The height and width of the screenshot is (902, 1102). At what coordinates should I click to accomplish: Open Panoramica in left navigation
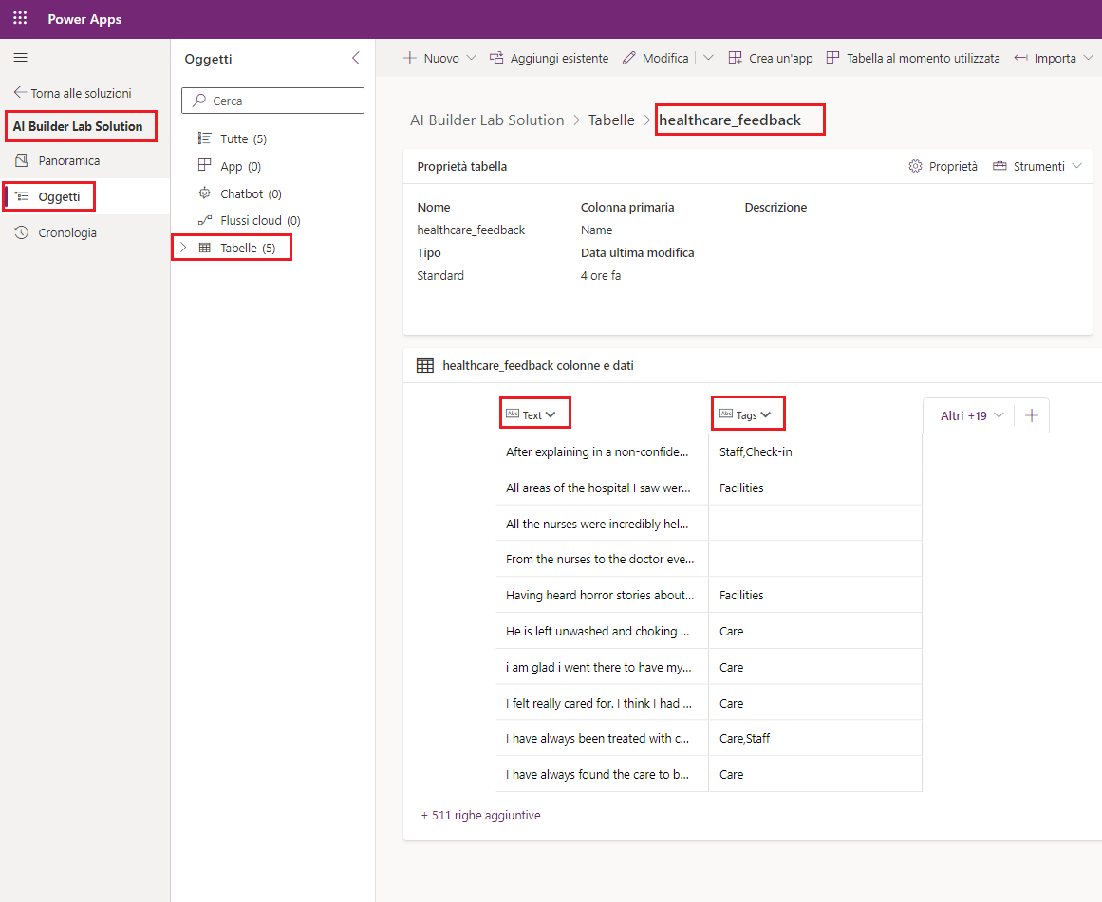point(69,161)
